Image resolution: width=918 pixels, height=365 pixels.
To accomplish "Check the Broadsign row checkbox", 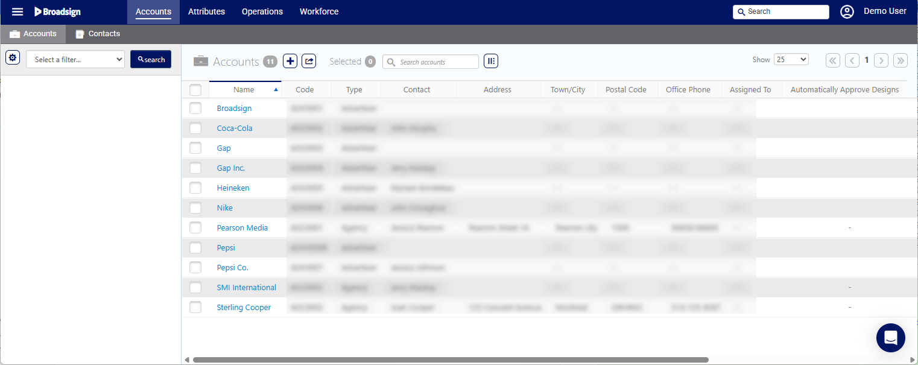I will 195,109.
